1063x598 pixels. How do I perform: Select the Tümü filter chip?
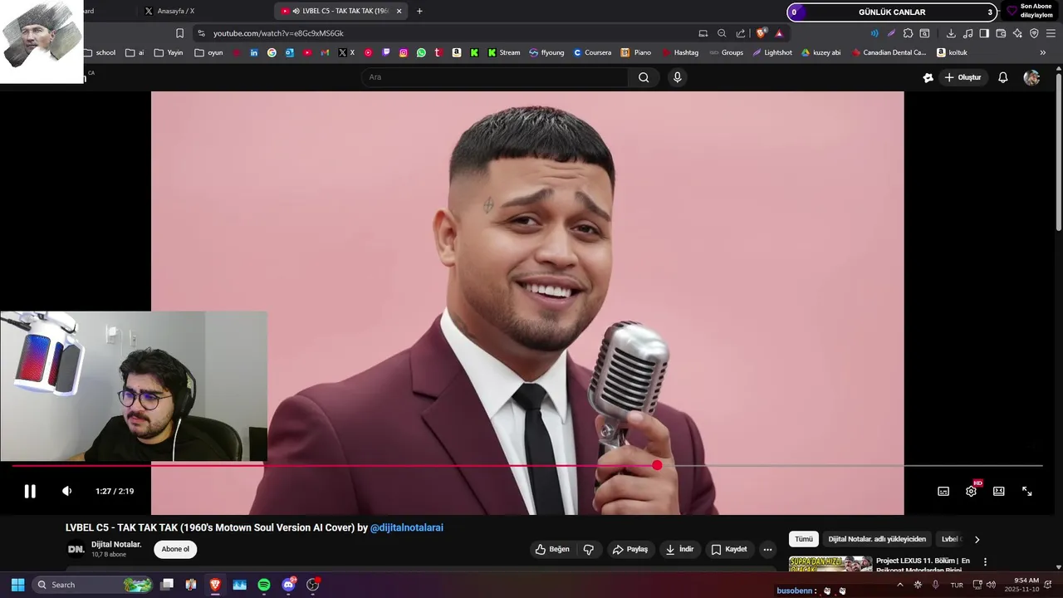coord(804,539)
